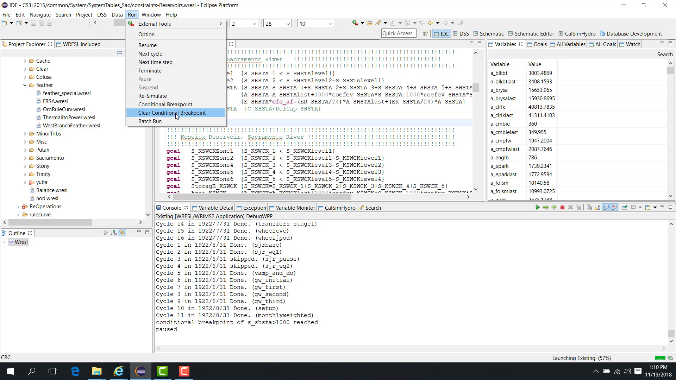Click the single green arrow Next cycle icon
Screen dimensions: 676x380
[546, 208]
